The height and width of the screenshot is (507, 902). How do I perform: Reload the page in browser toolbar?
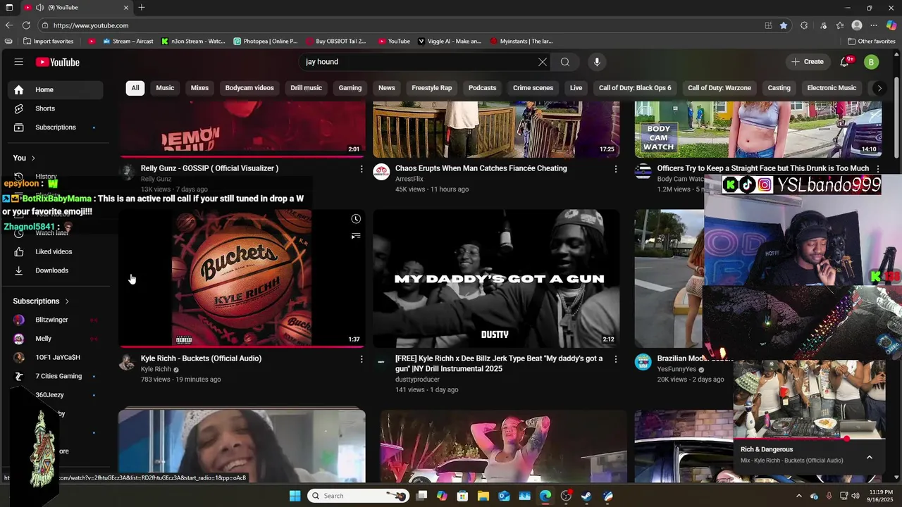click(x=26, y=25)
